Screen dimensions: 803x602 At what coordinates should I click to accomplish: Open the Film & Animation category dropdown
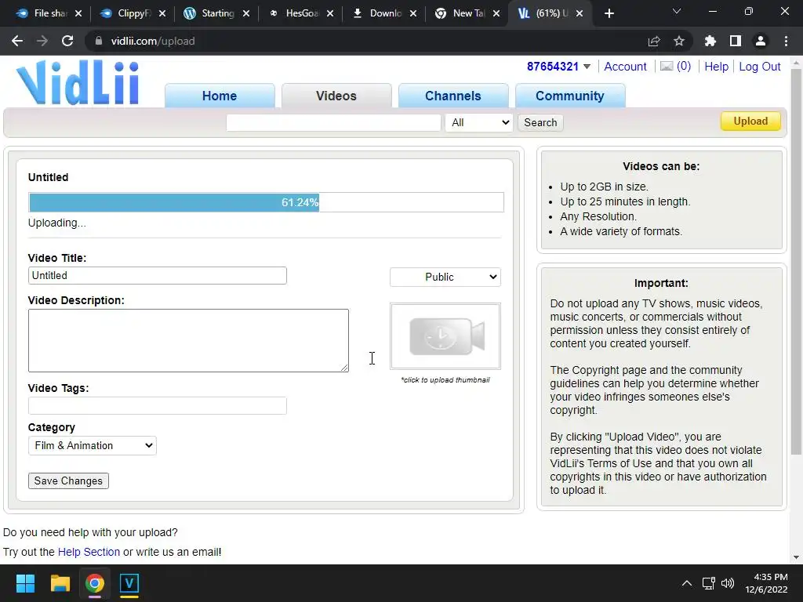click(93, 445)
